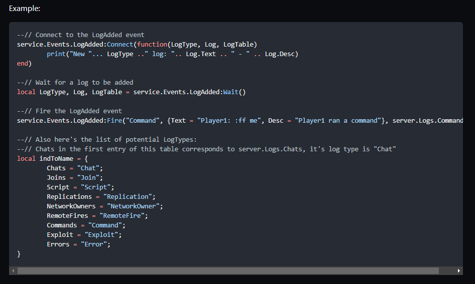Click the entry "RemoteFires = "RemoteFire";"
The height and width of the screenshot is (284, 475).
(97, 216)
